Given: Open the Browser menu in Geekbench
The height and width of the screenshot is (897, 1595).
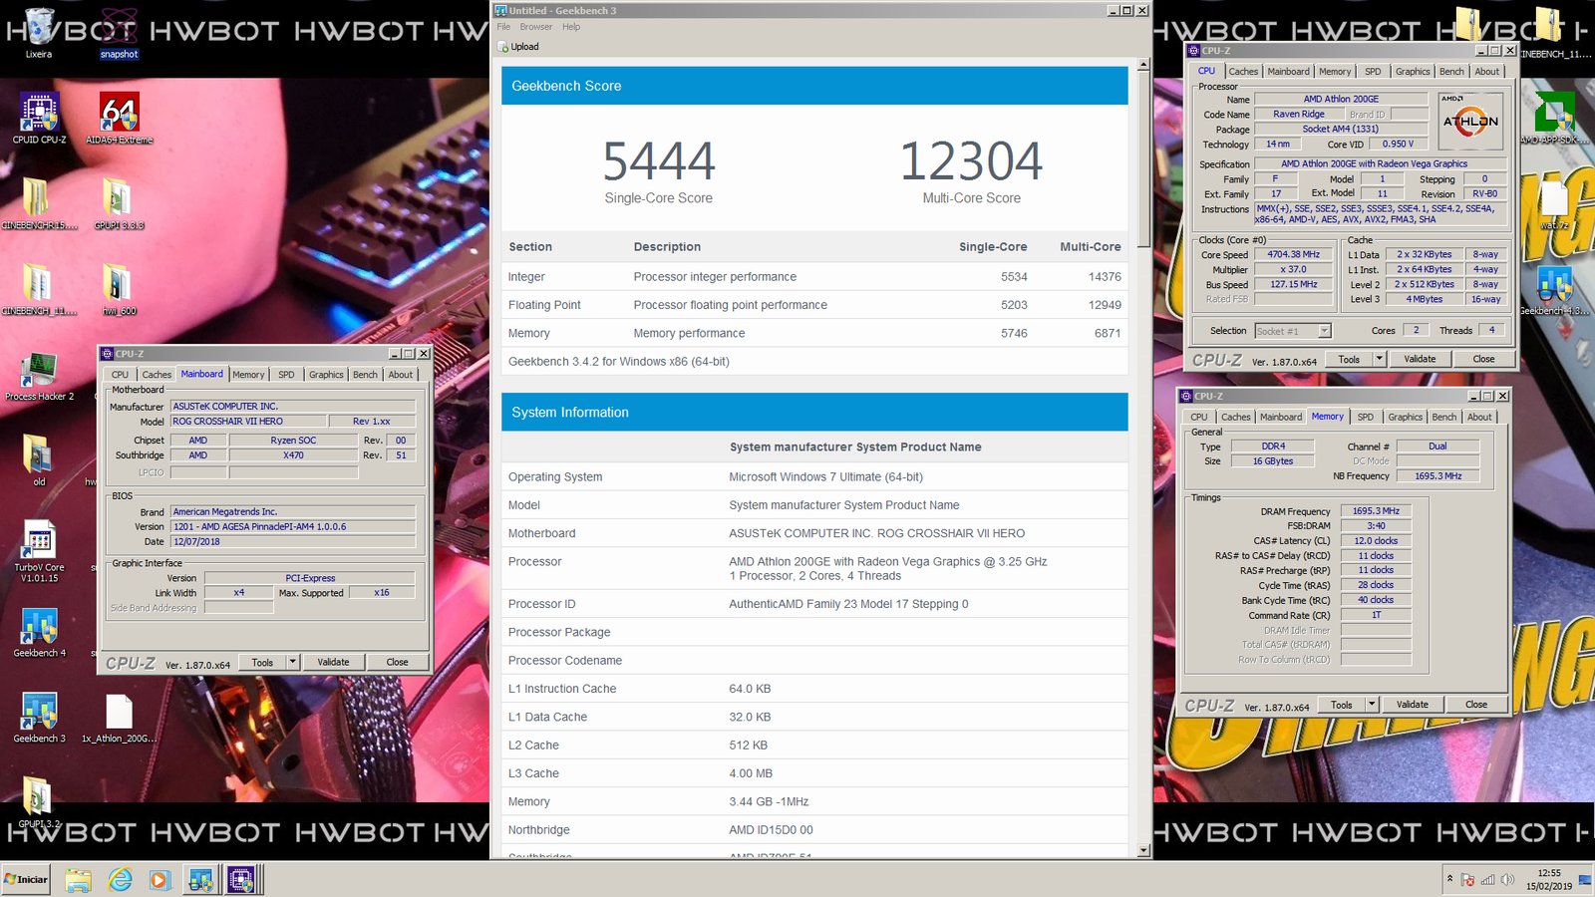Looking at the screenshot, I should coord(535,27).
